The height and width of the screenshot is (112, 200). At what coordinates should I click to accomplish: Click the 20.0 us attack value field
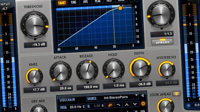tap(62, 88)
